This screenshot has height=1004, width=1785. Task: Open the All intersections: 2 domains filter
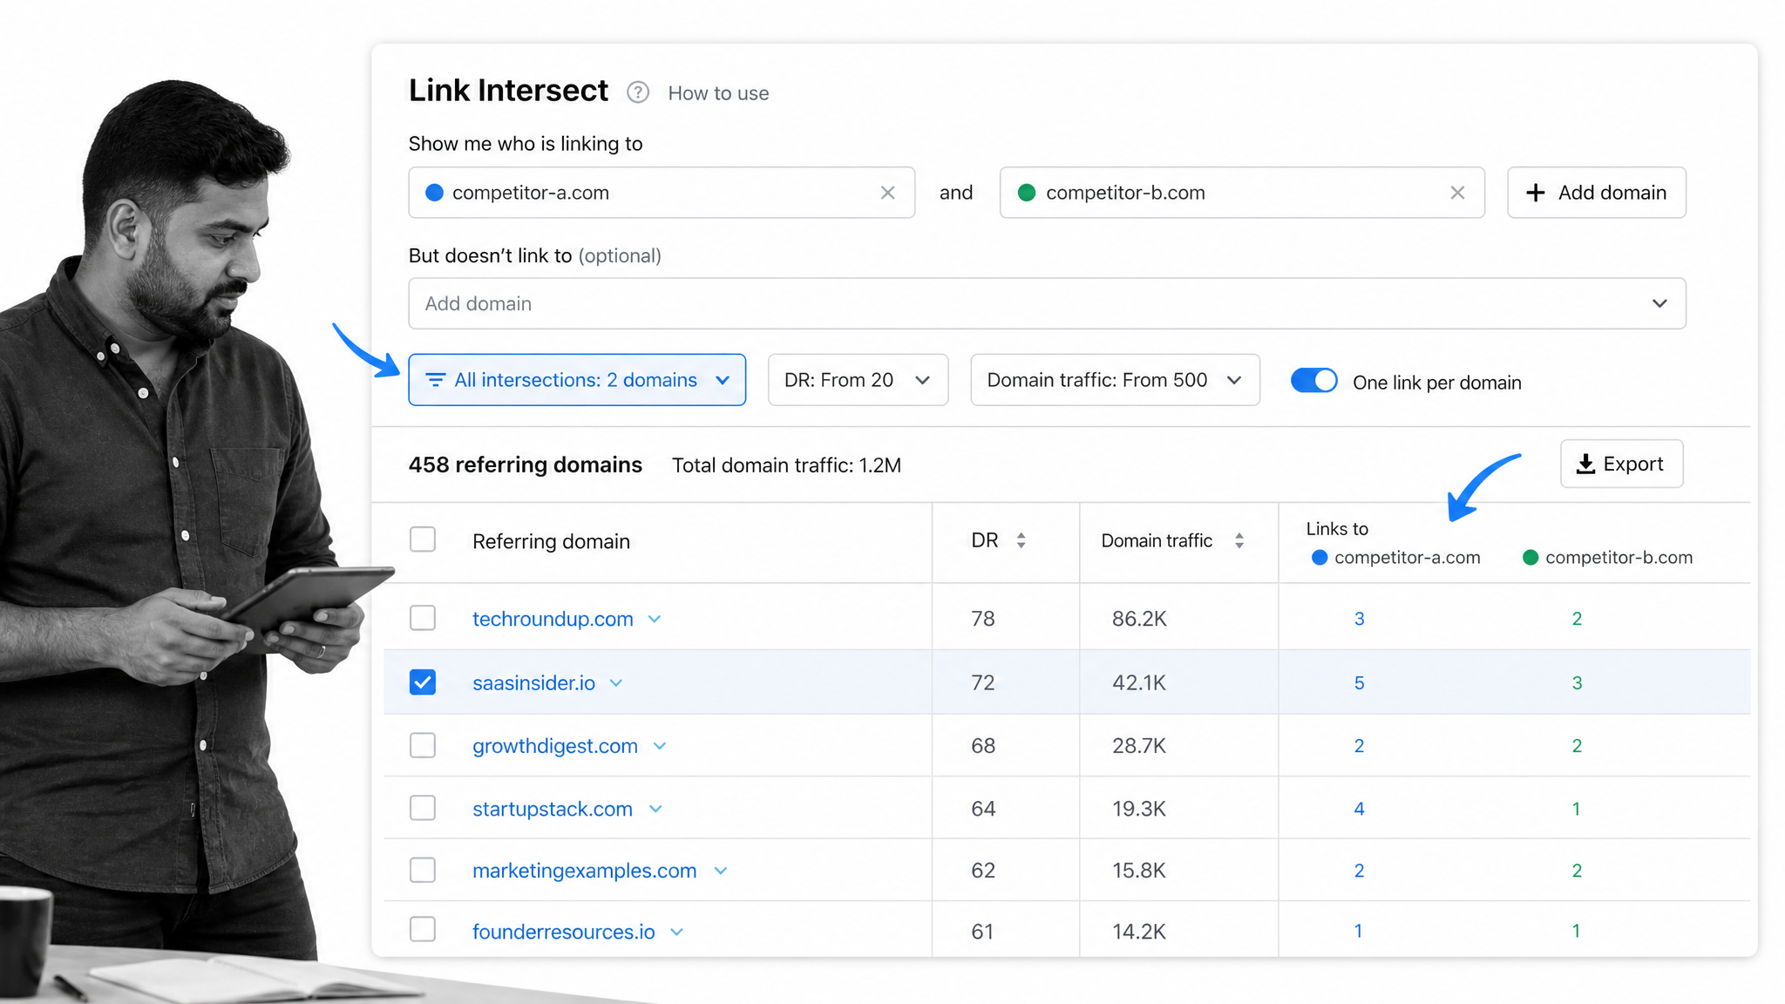[x=577, y=380]
